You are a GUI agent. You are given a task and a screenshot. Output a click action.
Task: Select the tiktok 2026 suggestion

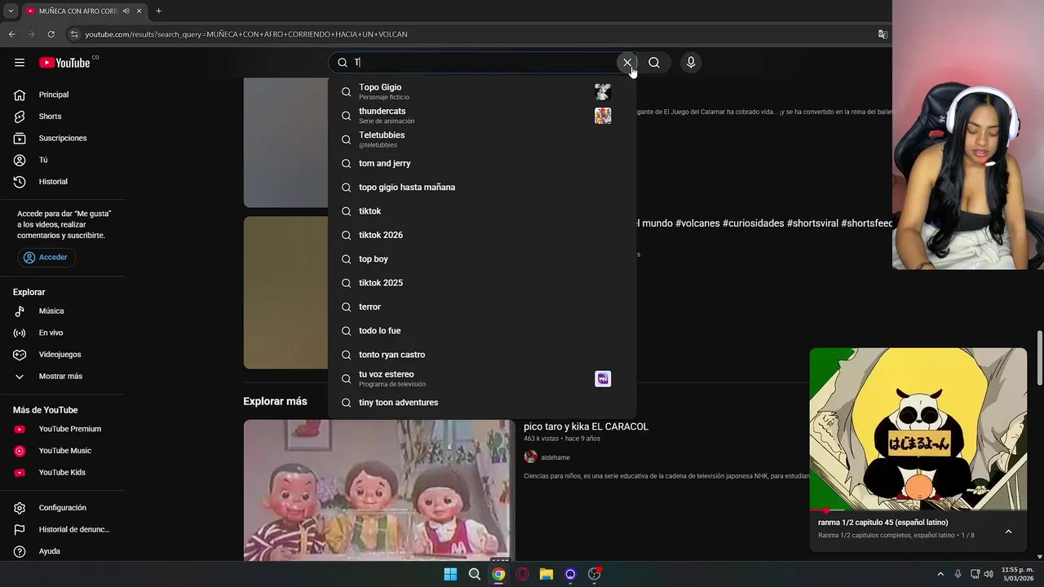(x=482, y=235)
